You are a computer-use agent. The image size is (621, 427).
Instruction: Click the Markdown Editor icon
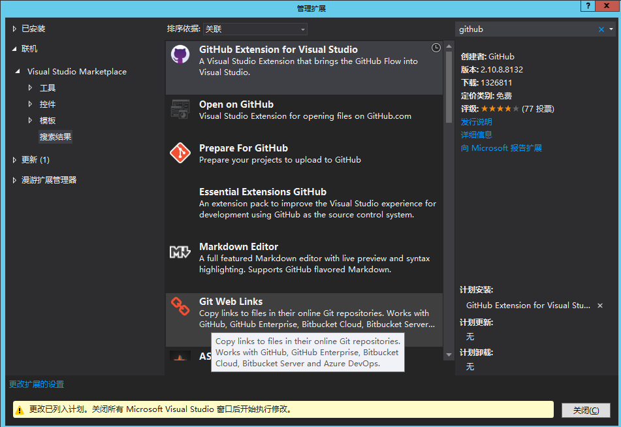pyautogui.click(x=180, y=251)
